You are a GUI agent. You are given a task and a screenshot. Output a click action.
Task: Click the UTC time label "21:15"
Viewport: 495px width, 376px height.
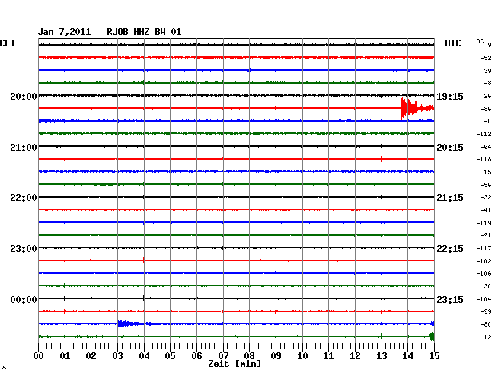click(x=450, y=198)
